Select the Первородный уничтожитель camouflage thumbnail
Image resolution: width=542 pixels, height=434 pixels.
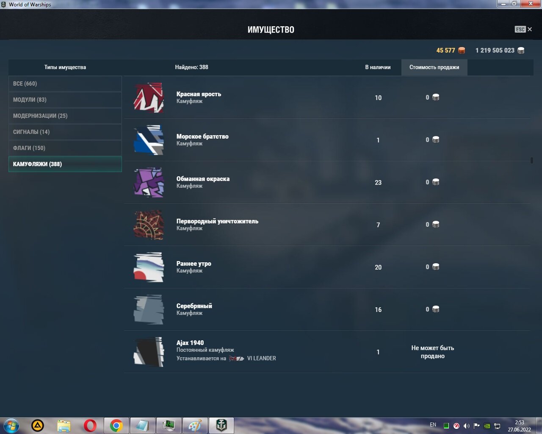tap(149, 225)
